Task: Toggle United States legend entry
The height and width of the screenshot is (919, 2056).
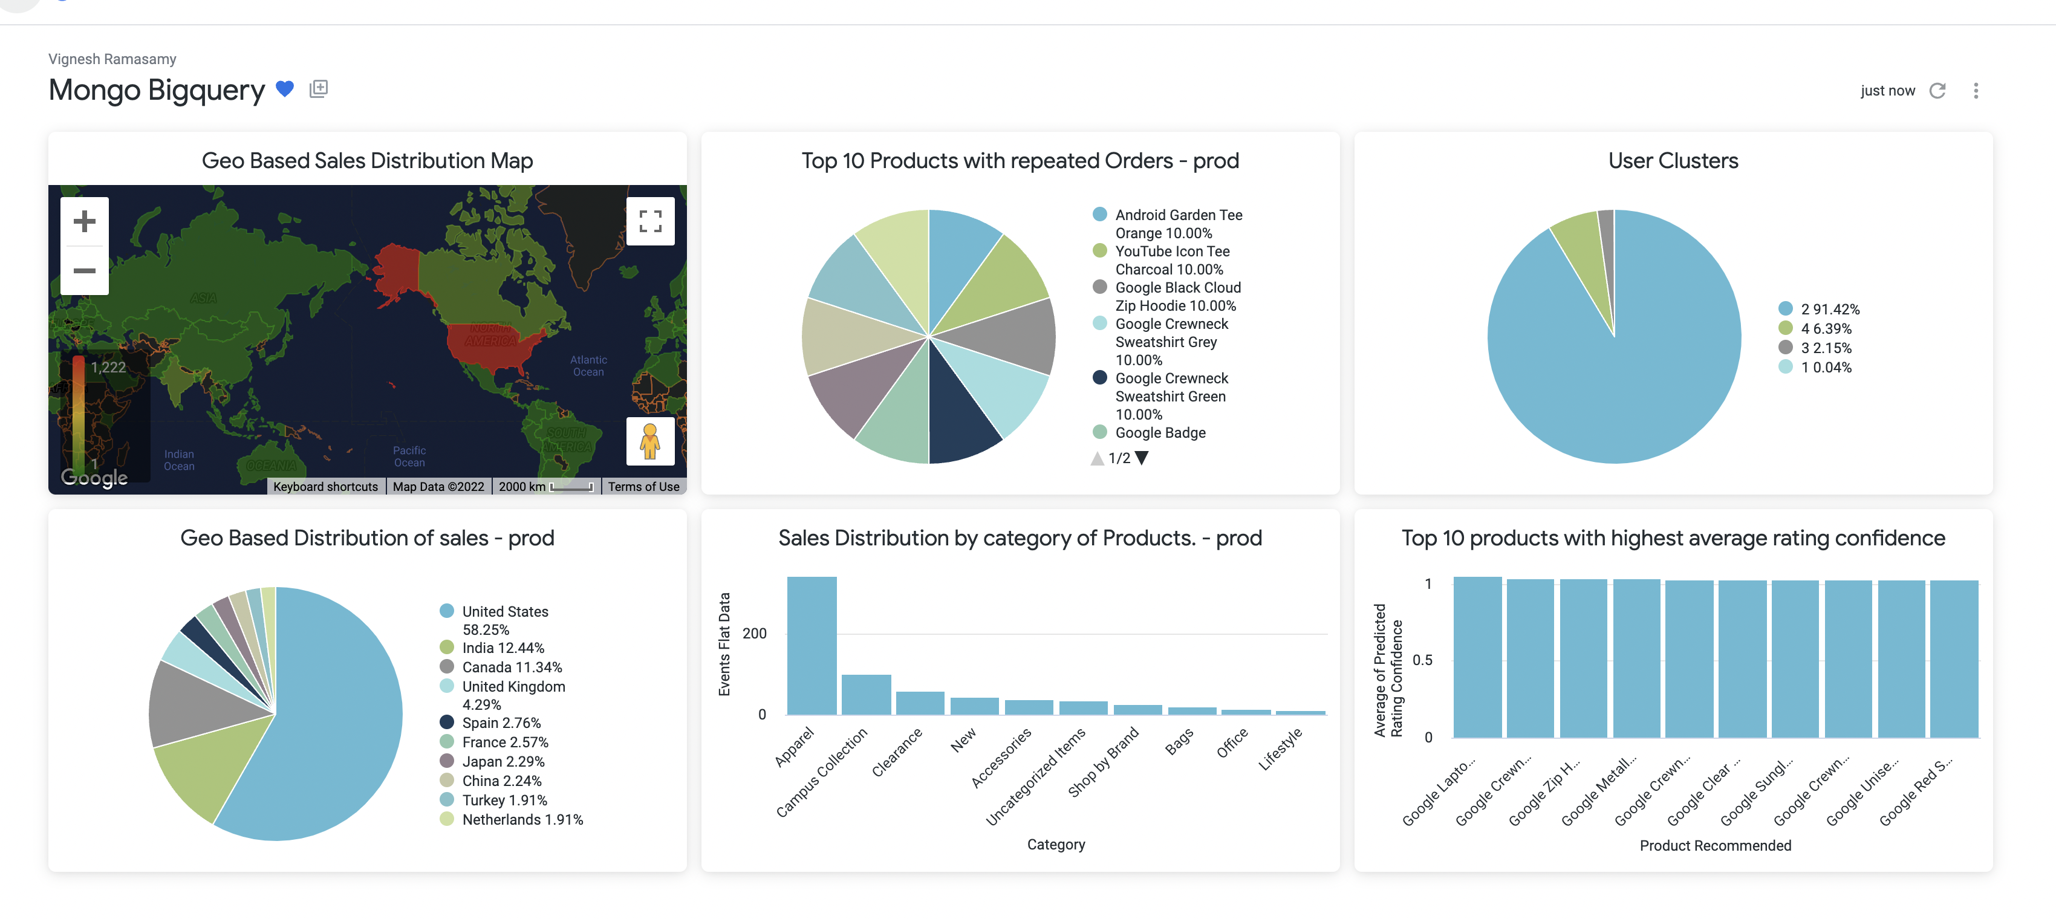Action: tap(504, 612)
